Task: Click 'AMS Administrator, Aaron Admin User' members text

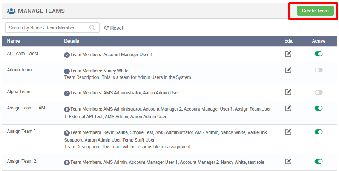Action: (141, 92)
